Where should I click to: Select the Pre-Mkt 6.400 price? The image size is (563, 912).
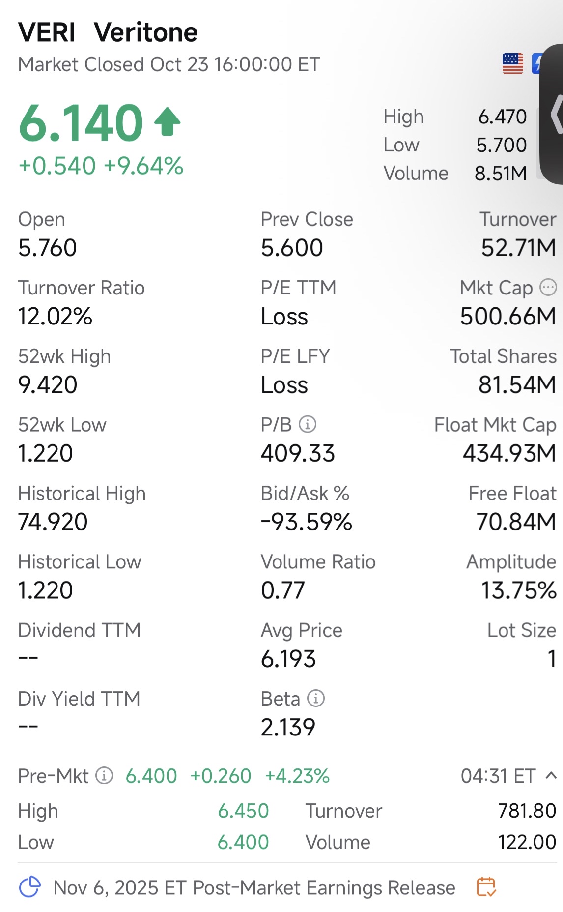[x=151, y=776]
